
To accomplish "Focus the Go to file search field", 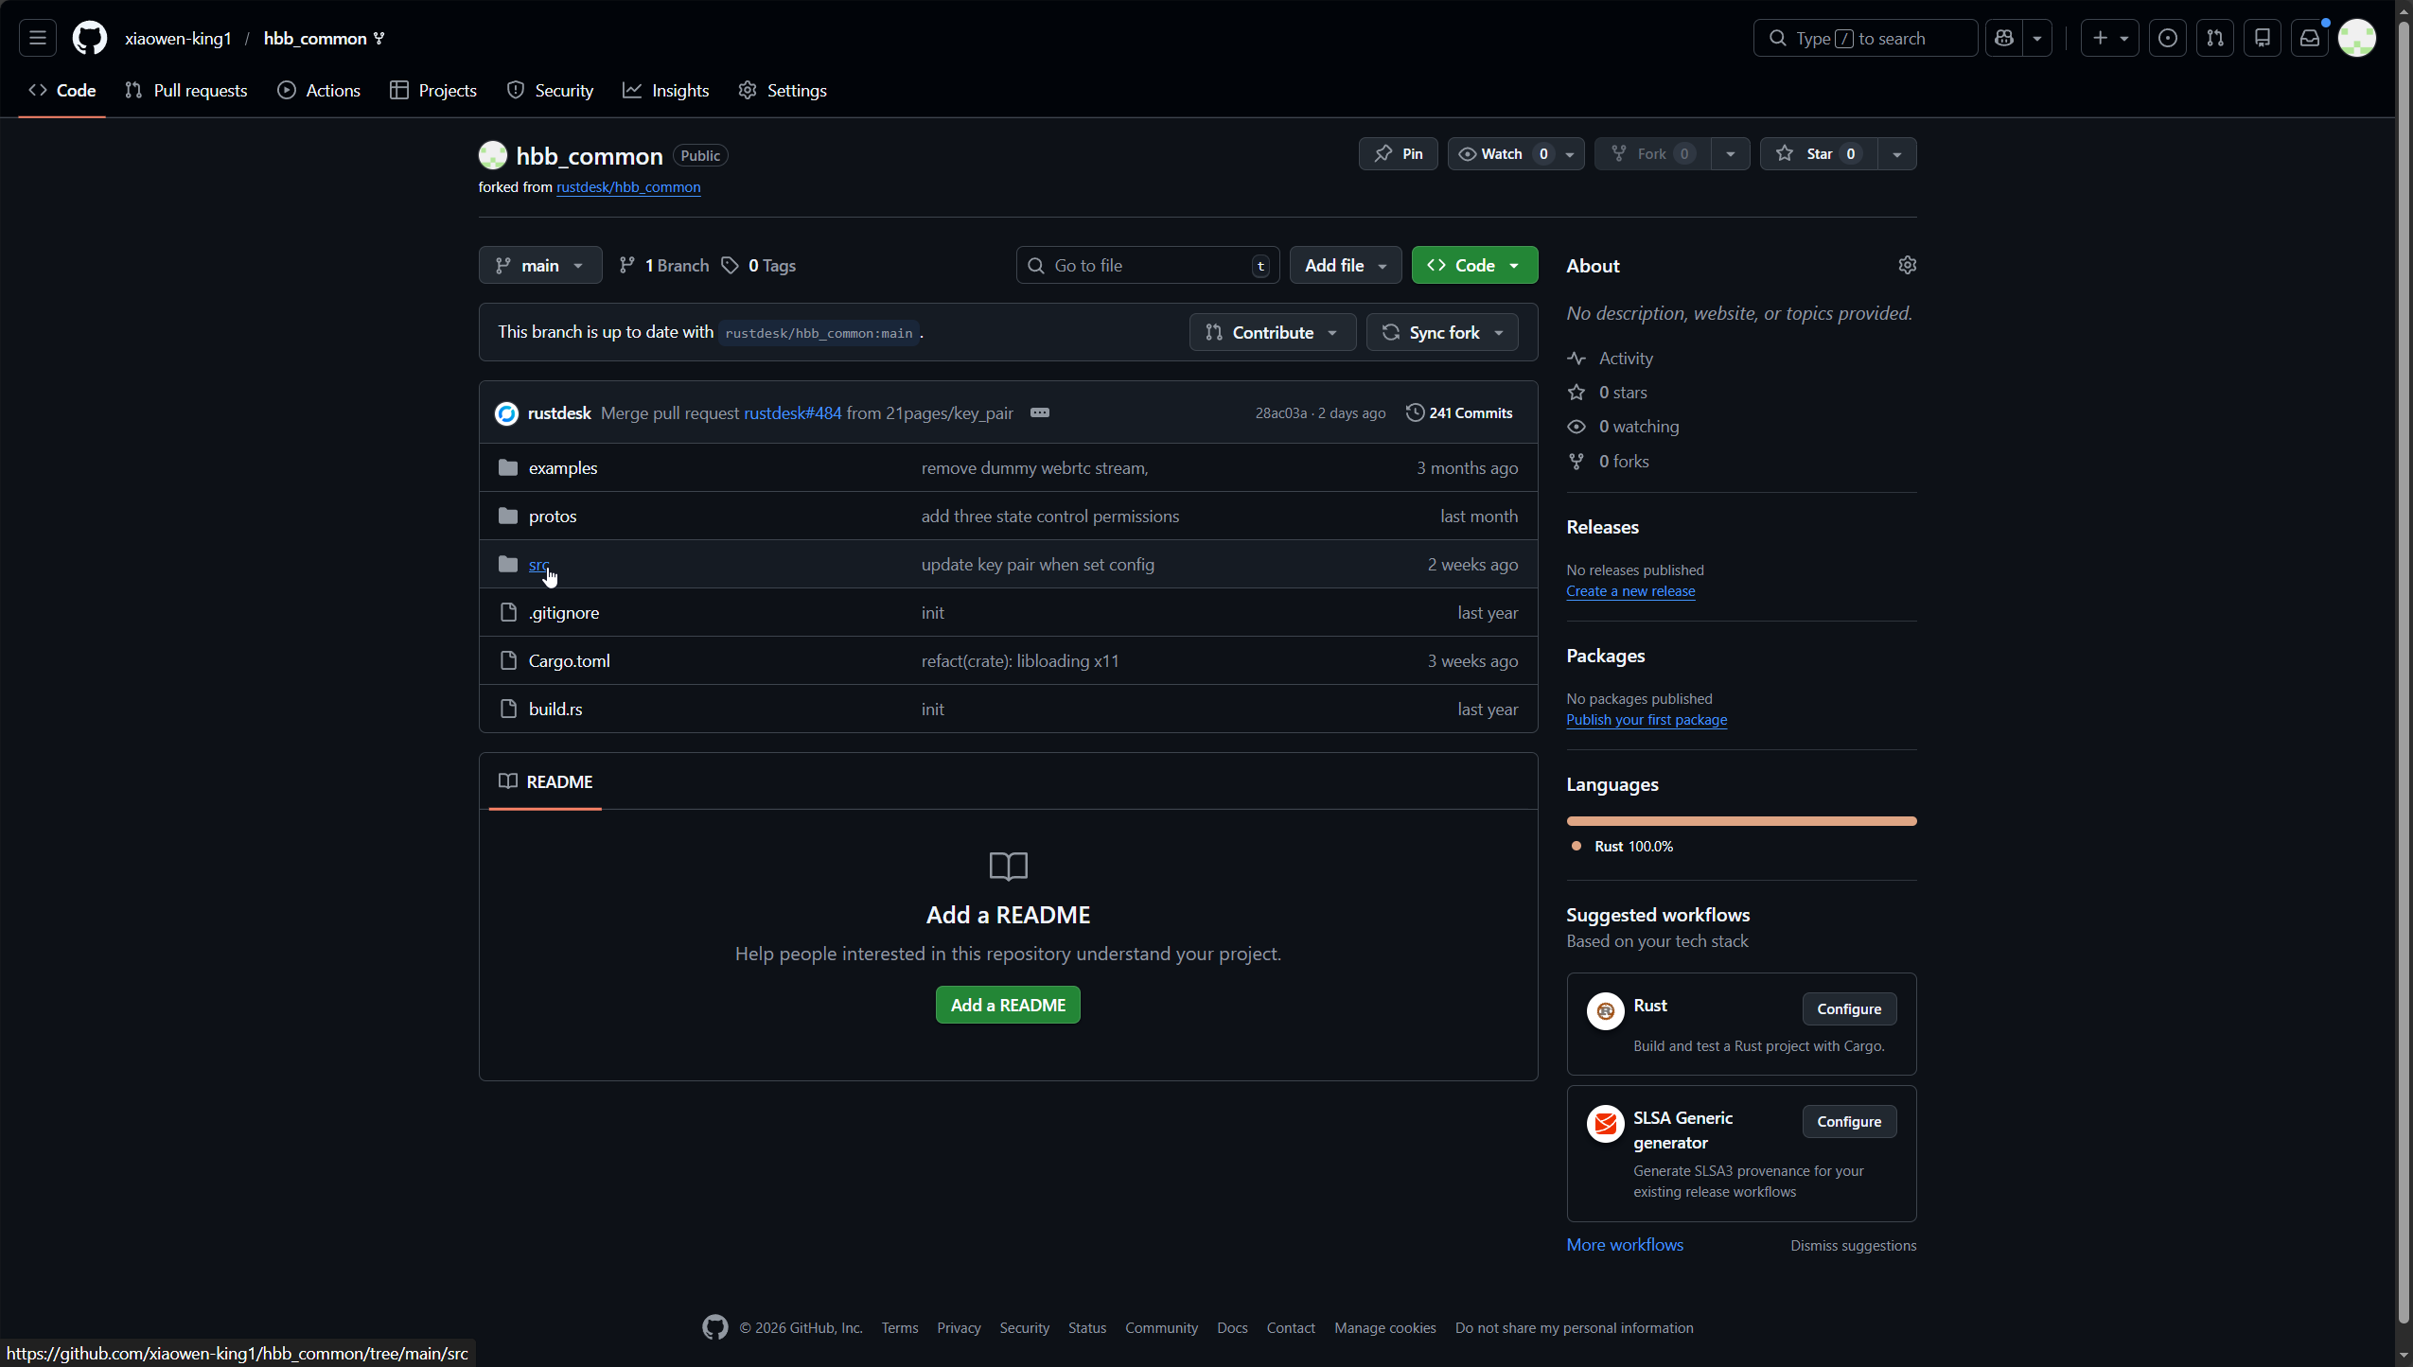I will [1147, 265].
